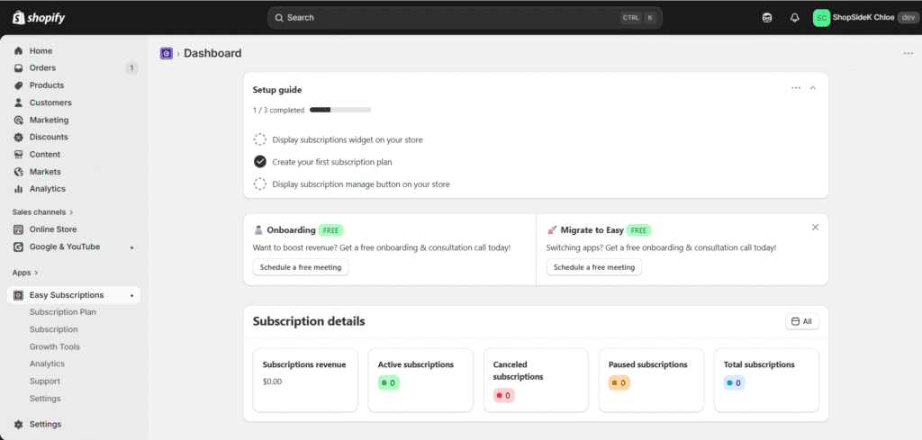
Task: Click the Settings gear icon
Action: tap(18, 424)
